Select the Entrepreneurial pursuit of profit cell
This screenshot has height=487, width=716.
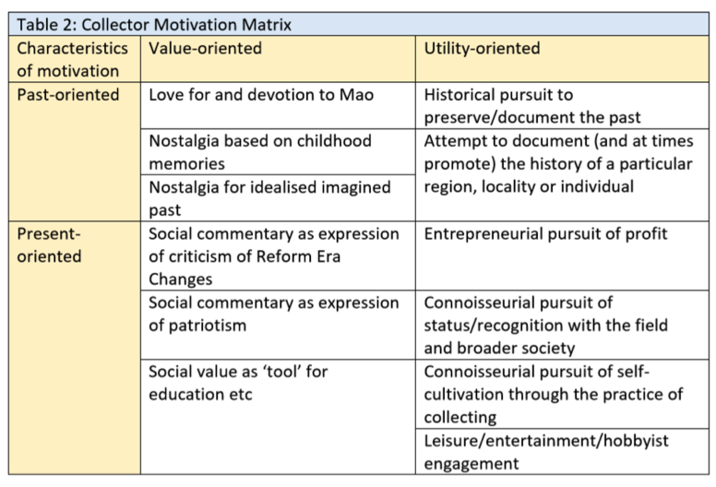562,256
